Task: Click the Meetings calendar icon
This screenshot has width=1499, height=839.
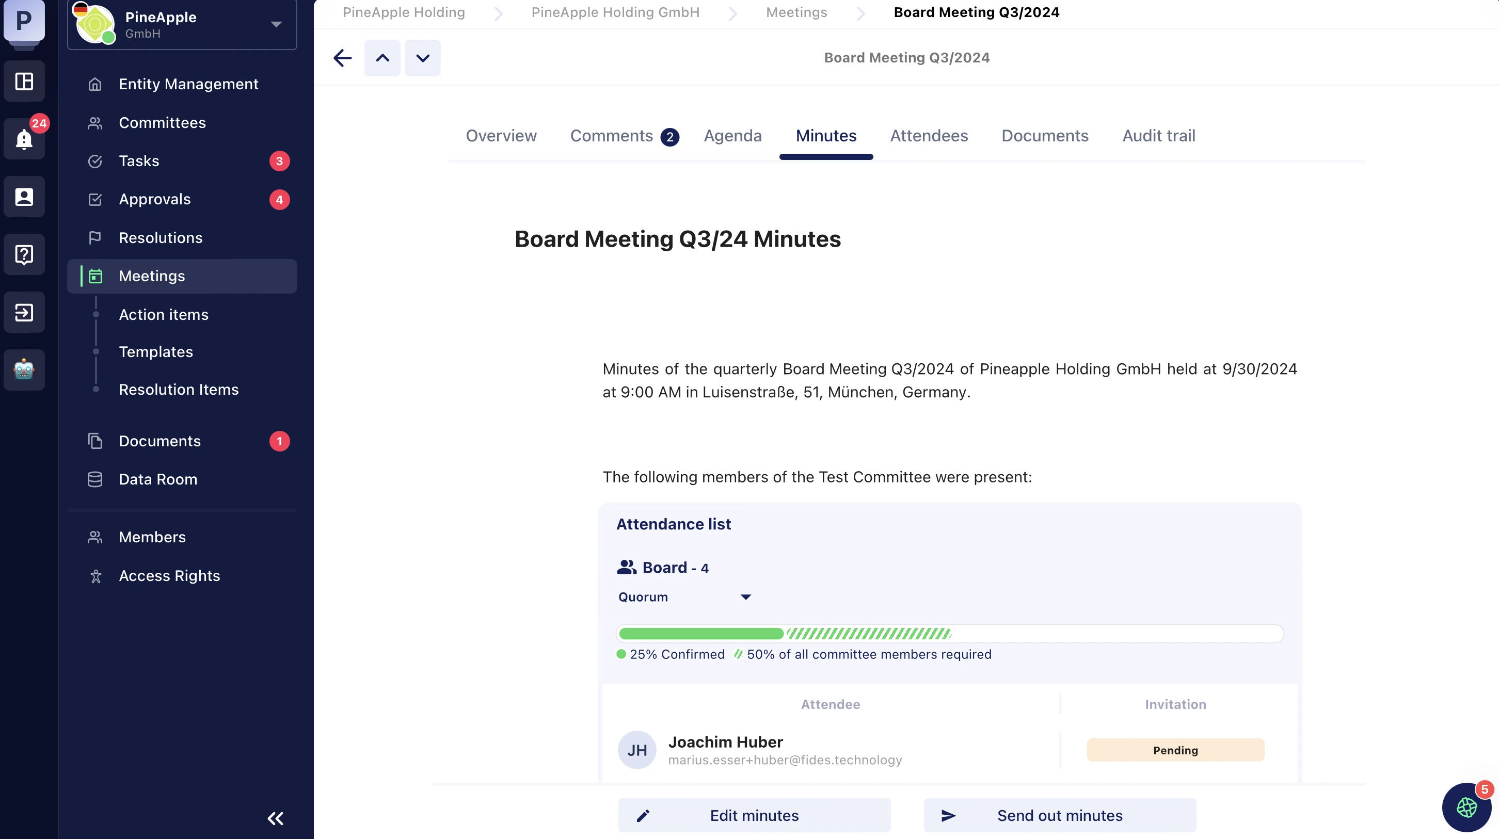Action: coord(95,277)
